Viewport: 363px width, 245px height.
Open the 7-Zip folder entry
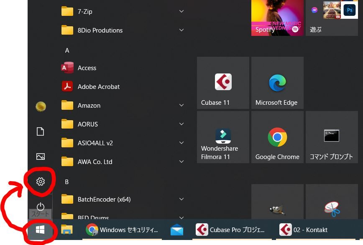(x=123, y=11)
